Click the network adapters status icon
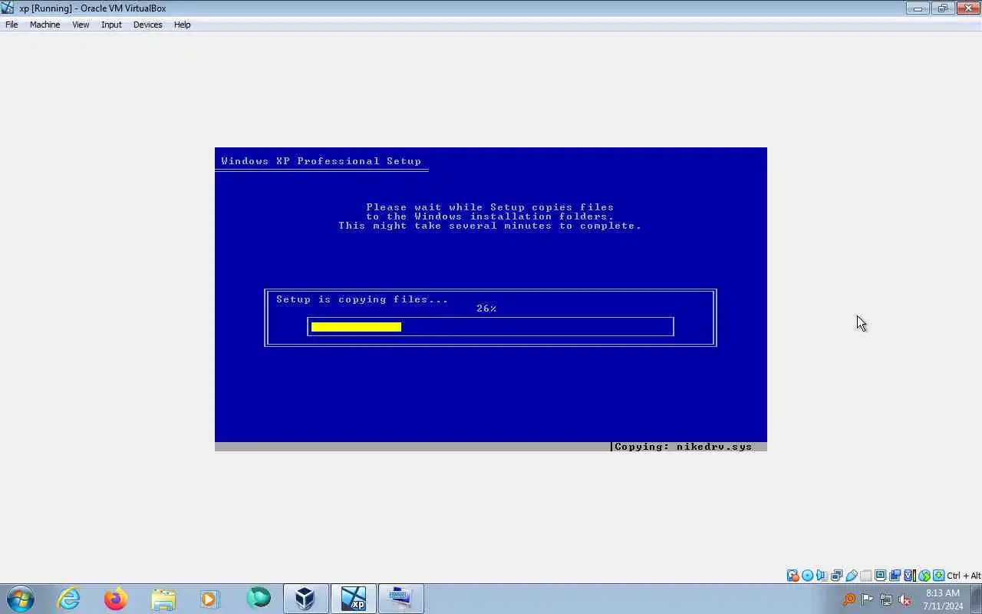Image resolution: width=982 pixels, height=614 pixels. [837, 576]
